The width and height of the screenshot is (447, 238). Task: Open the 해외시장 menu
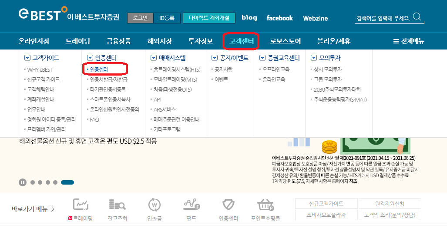(x=160, y=41)
